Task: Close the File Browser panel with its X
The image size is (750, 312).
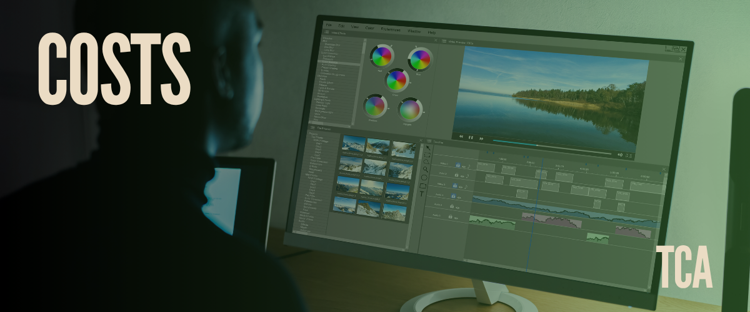Action: (x=421, y=140)
